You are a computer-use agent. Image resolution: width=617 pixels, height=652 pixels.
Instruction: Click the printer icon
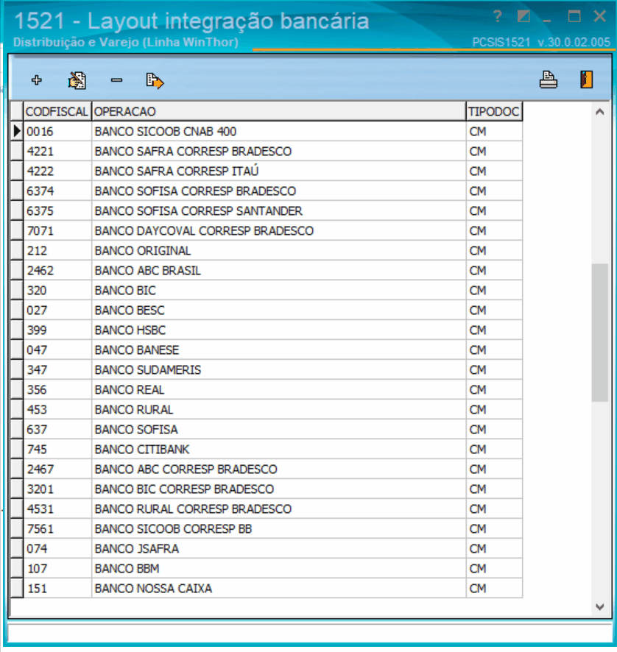pyautogui.click(x=549, y=79)
